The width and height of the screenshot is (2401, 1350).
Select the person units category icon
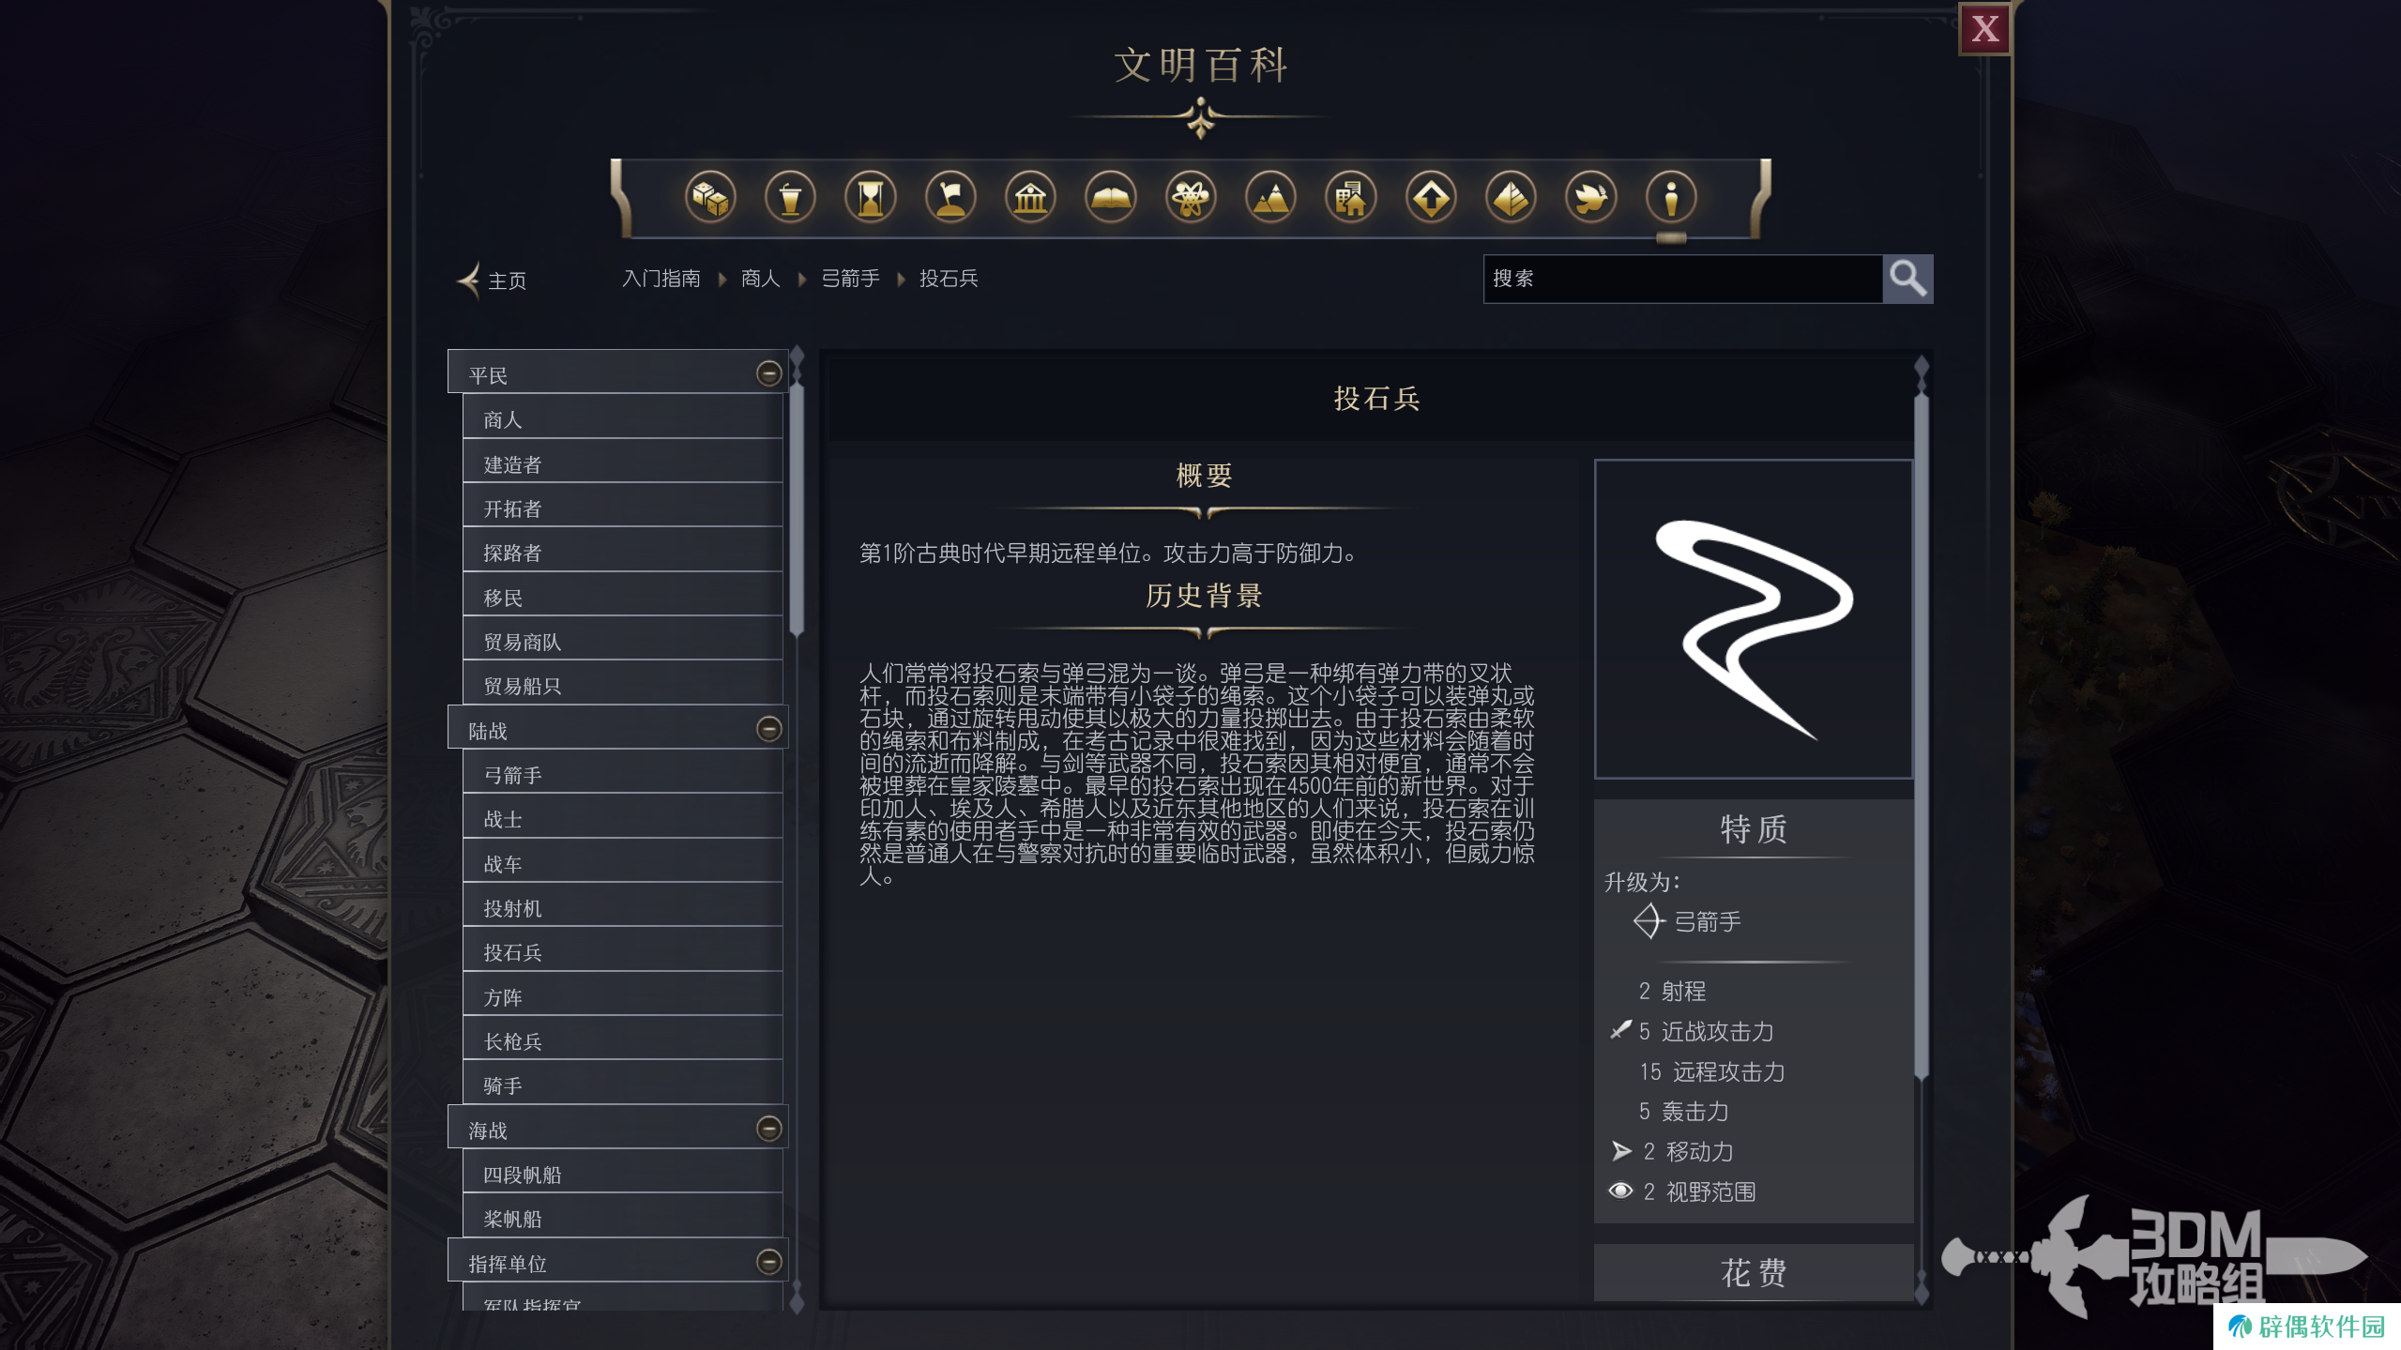(x=1671, y=198)
